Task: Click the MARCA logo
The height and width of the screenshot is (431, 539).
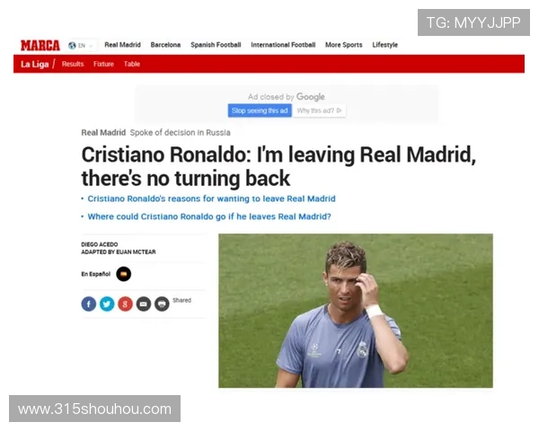Action: pos(40,45)
